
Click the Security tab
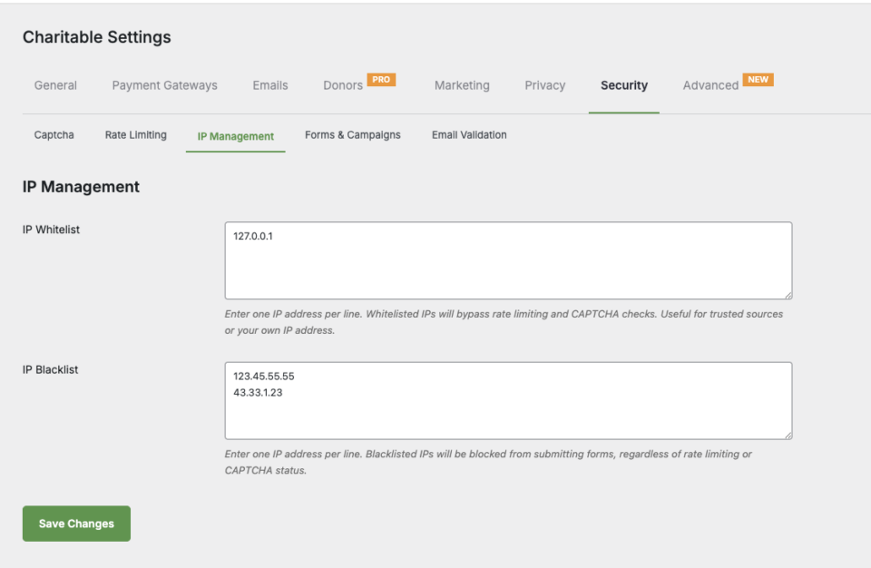(624, 85)
